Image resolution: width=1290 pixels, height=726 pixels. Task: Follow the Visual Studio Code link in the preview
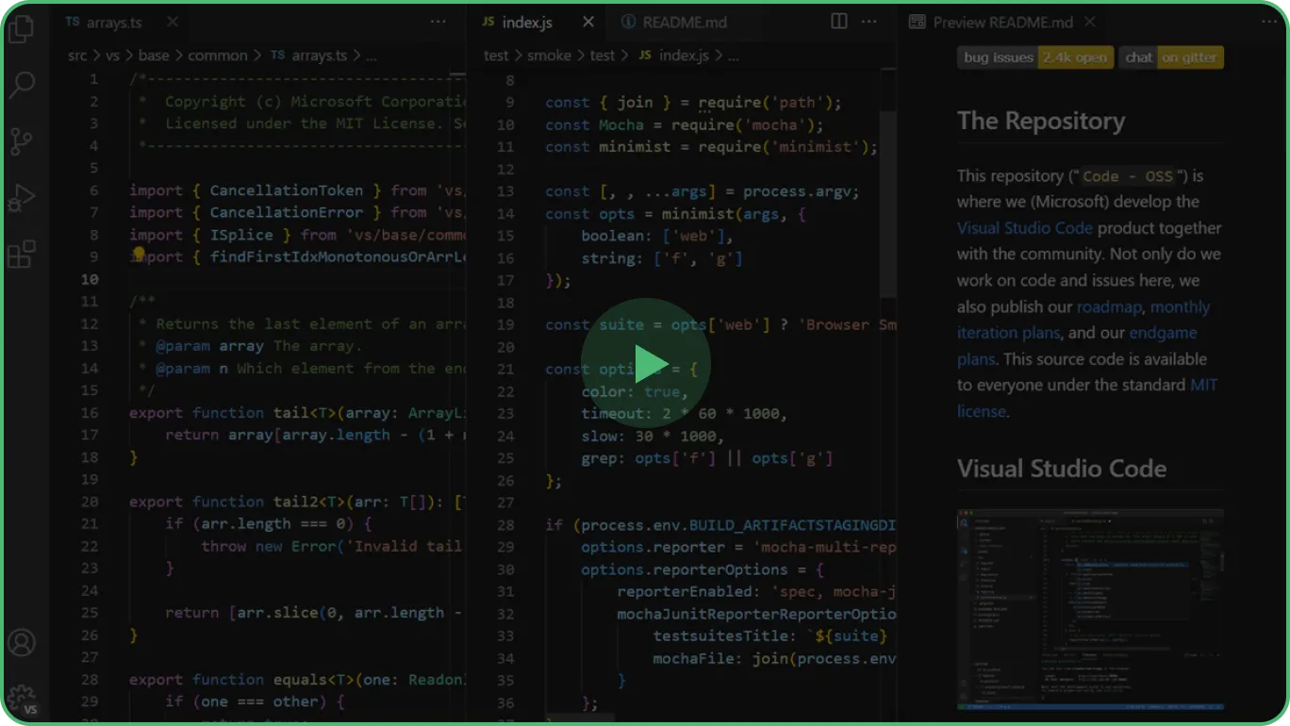pyautogui.click(x=1025, y=228)
